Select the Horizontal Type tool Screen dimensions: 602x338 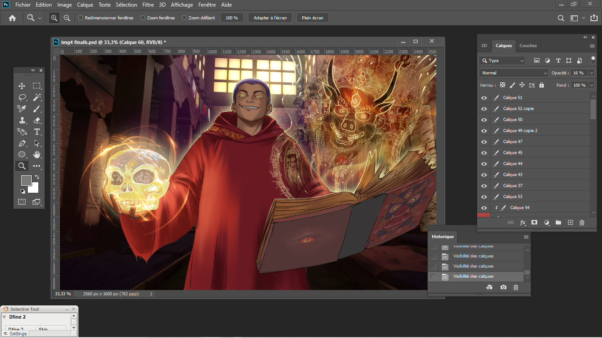[37, 132]
